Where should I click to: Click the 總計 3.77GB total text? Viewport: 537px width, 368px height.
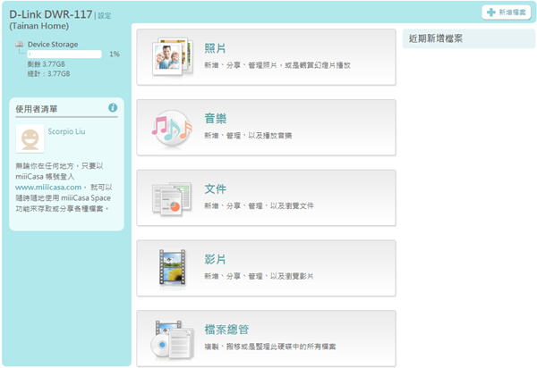click(x=49, y=74)
